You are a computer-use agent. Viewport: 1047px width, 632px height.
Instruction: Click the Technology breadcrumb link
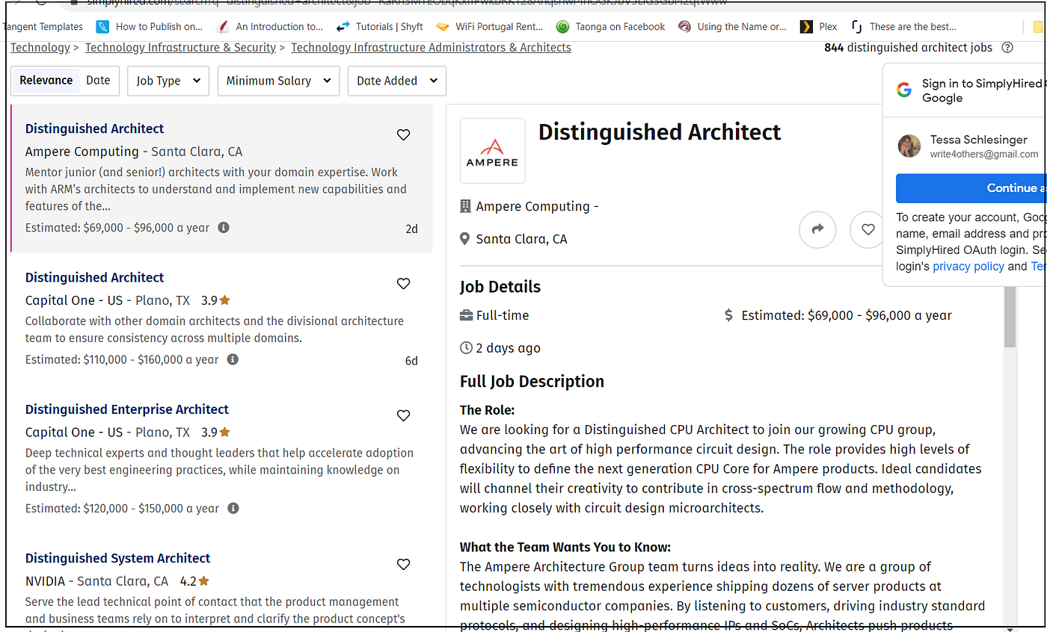click(40, 48)
